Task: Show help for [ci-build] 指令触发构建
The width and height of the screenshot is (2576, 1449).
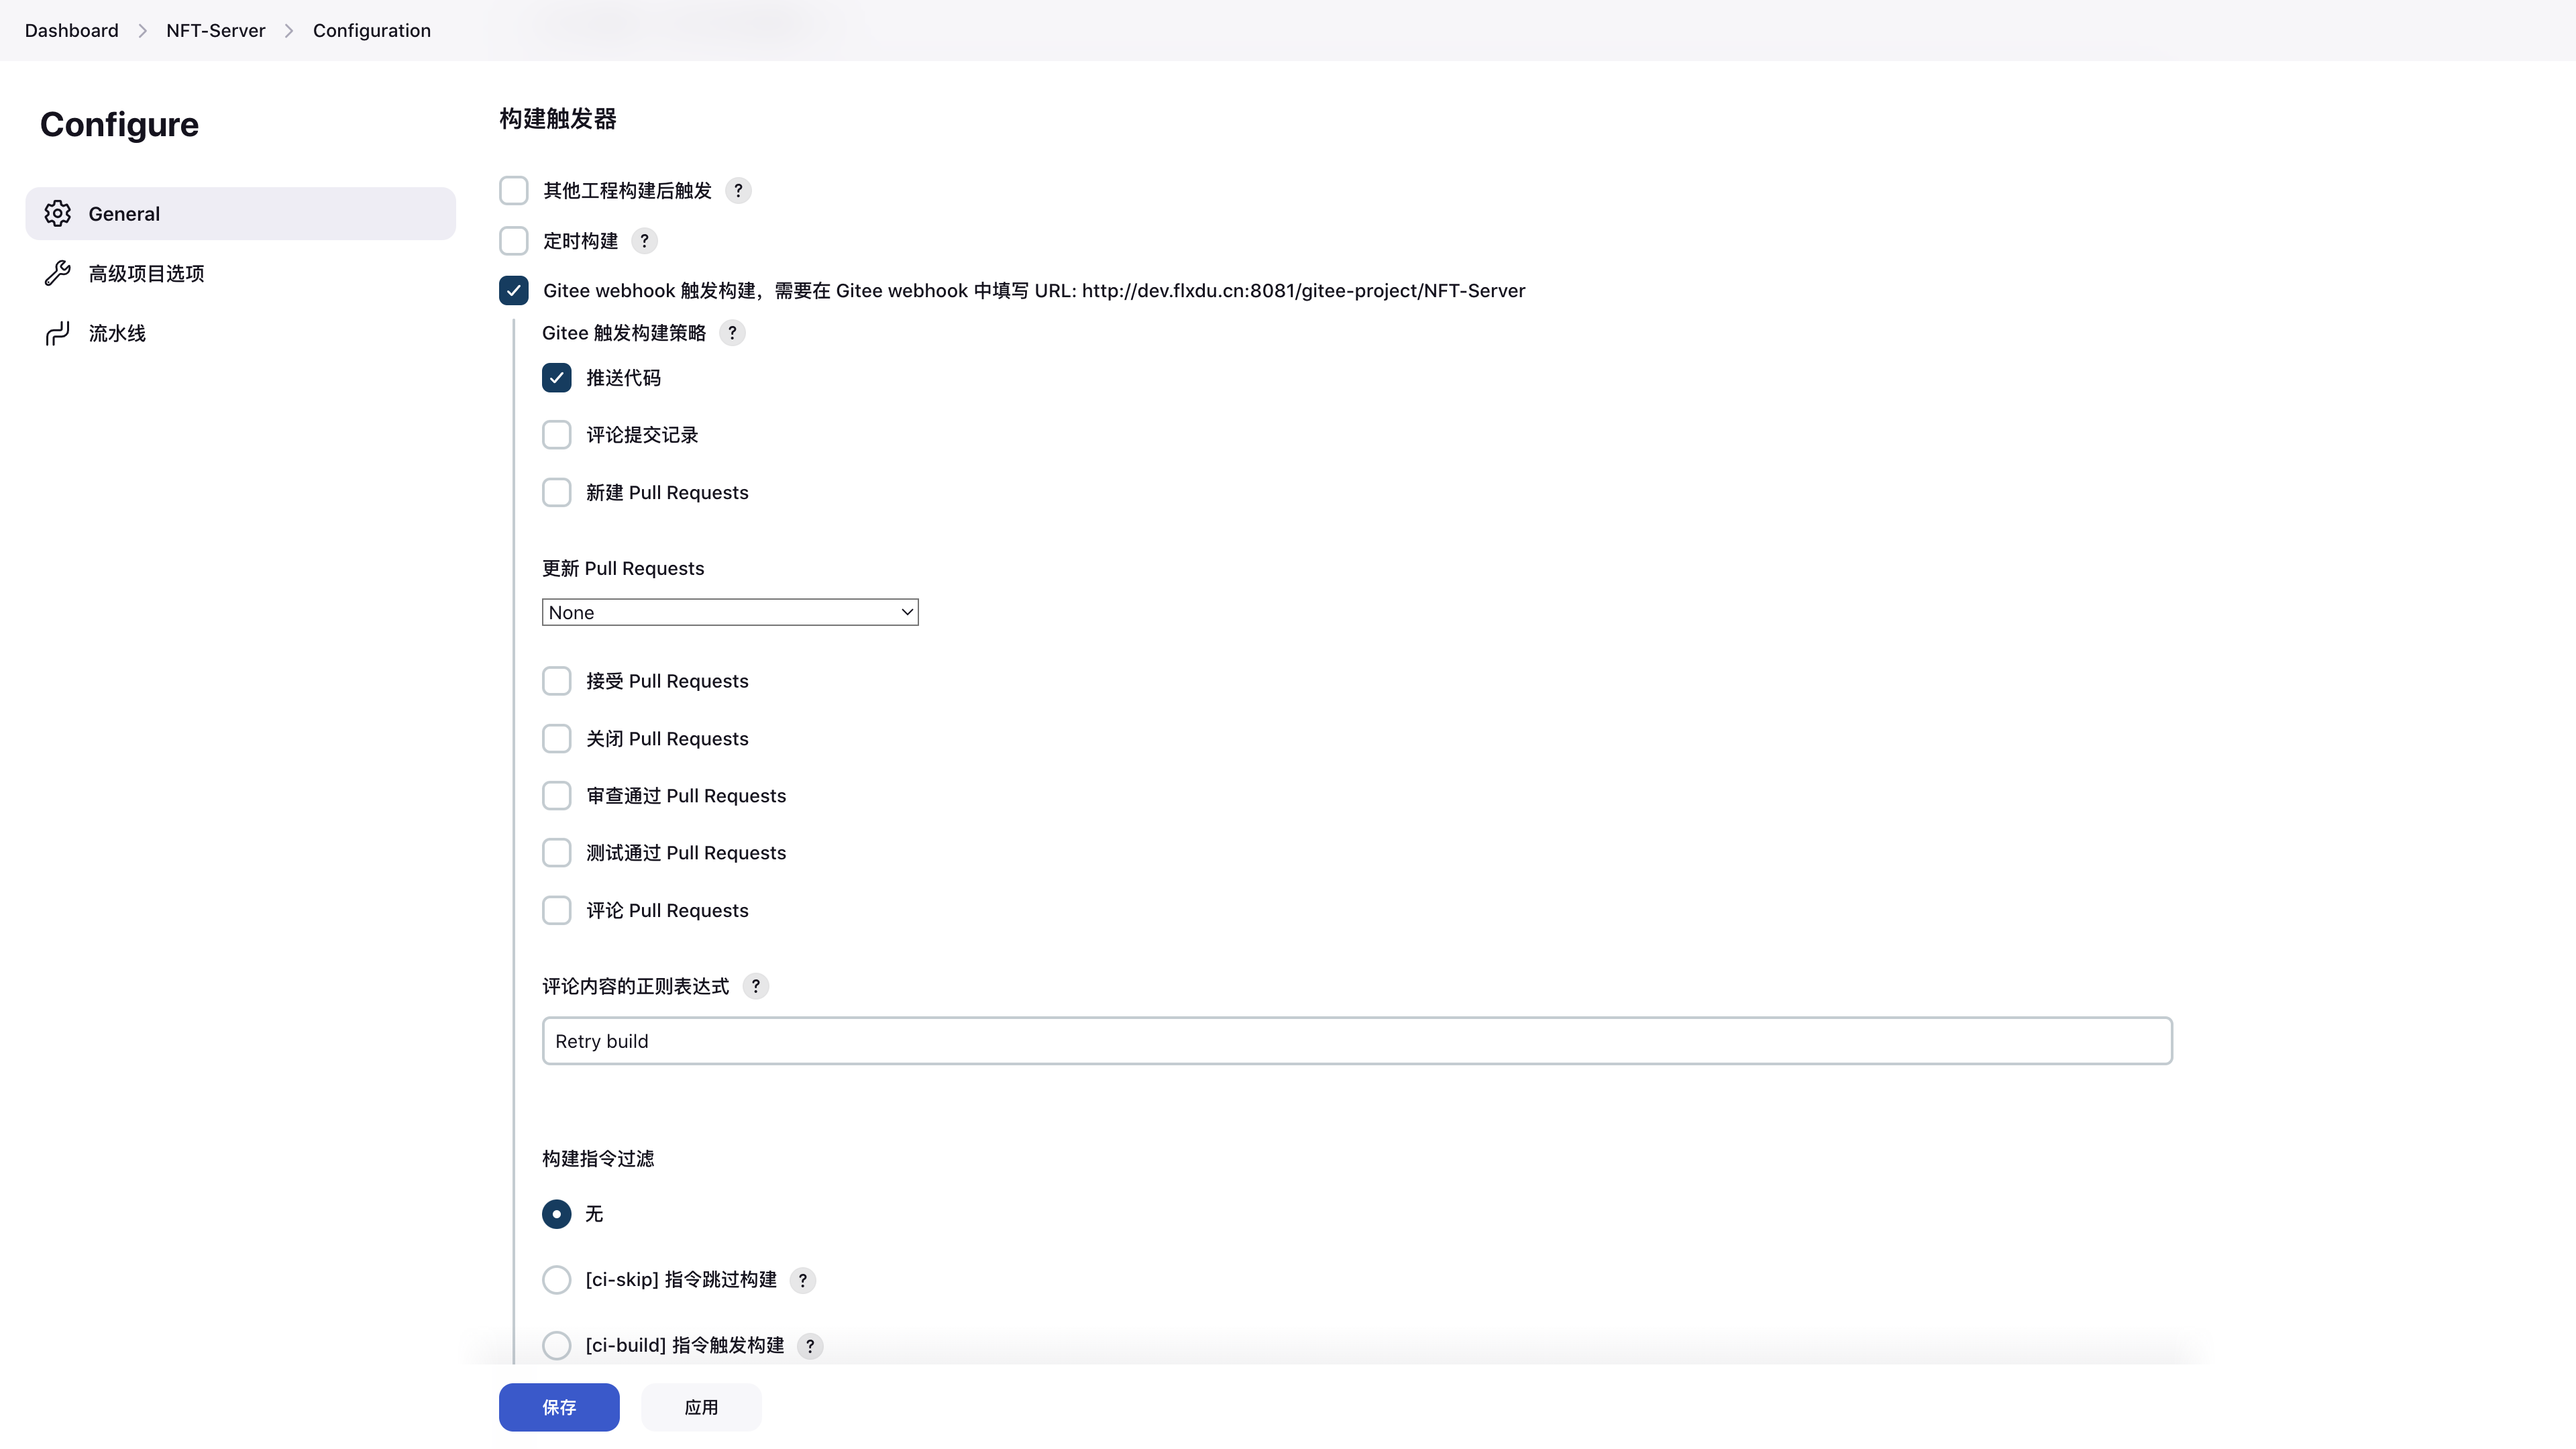Action: 810,1346
